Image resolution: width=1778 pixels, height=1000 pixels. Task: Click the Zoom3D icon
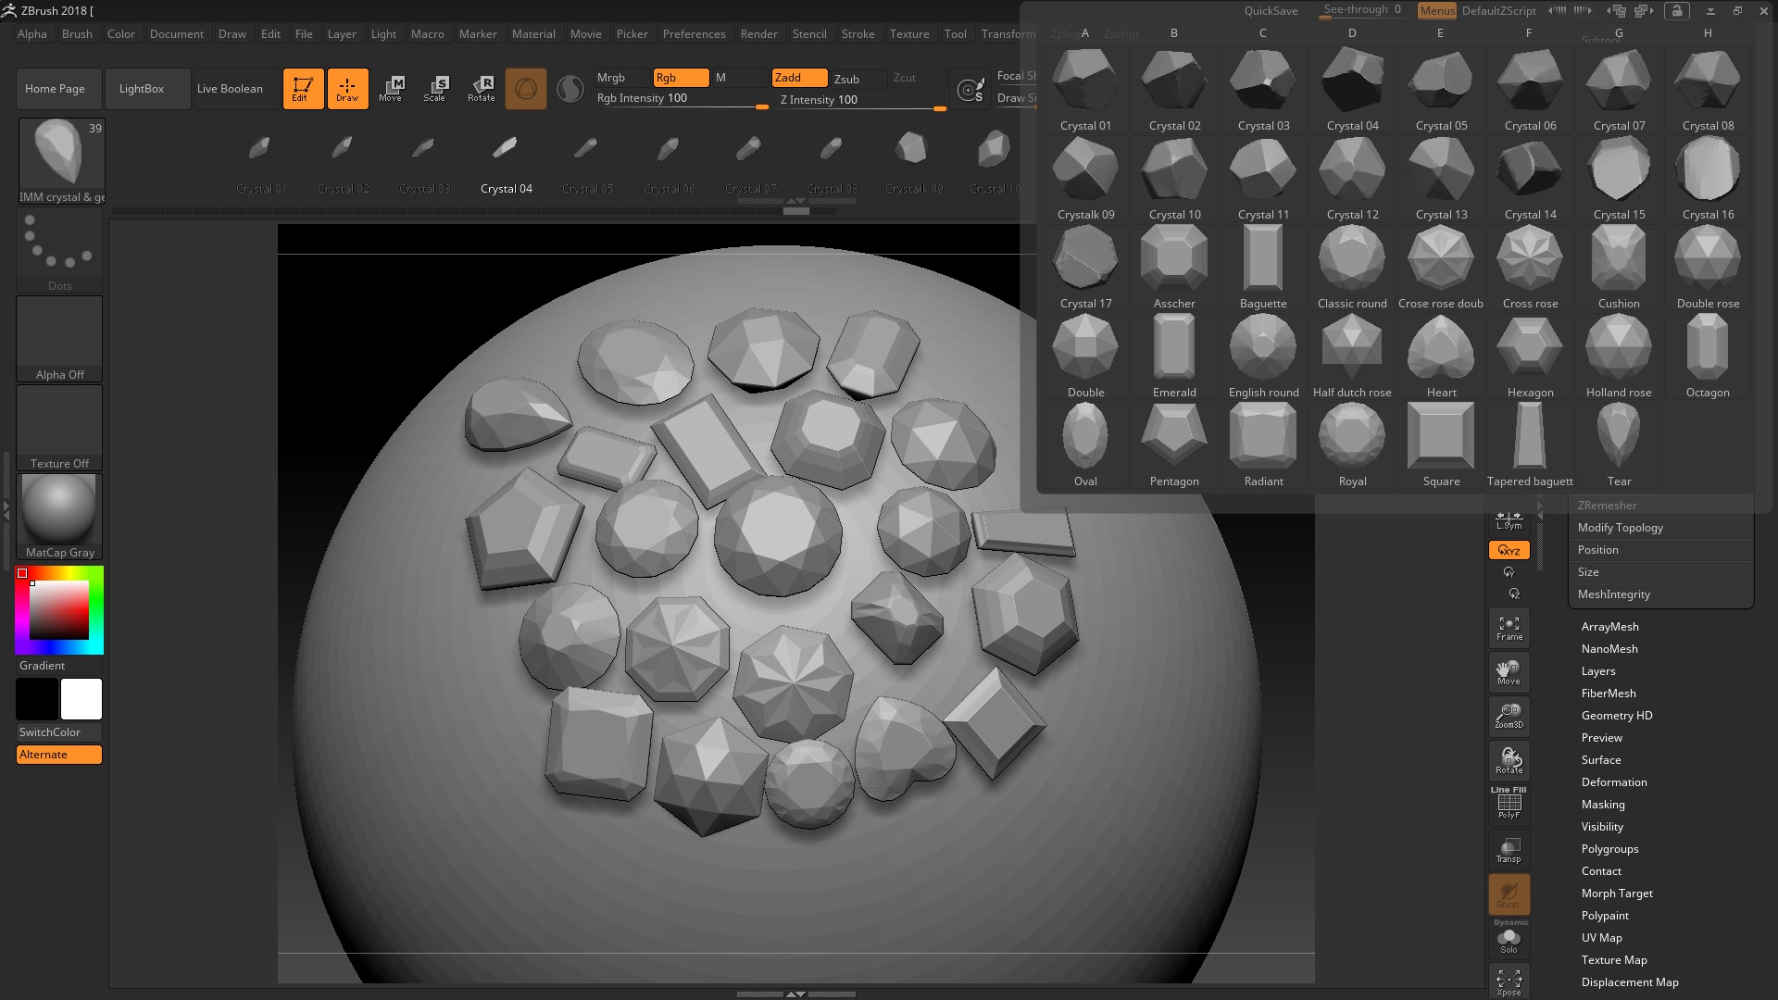point(1509,716)
